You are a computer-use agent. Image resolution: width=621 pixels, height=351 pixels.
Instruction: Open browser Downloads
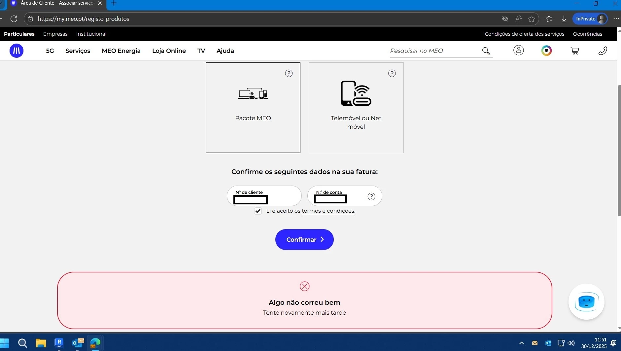click(x=564, y=19)
